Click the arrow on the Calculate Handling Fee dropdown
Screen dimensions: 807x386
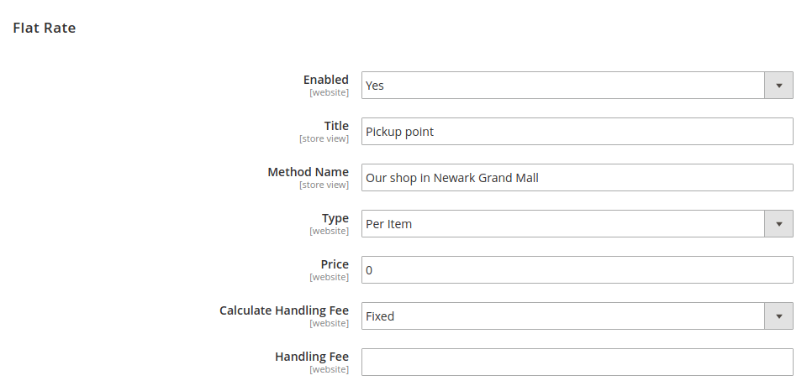[x=778, y=316]
